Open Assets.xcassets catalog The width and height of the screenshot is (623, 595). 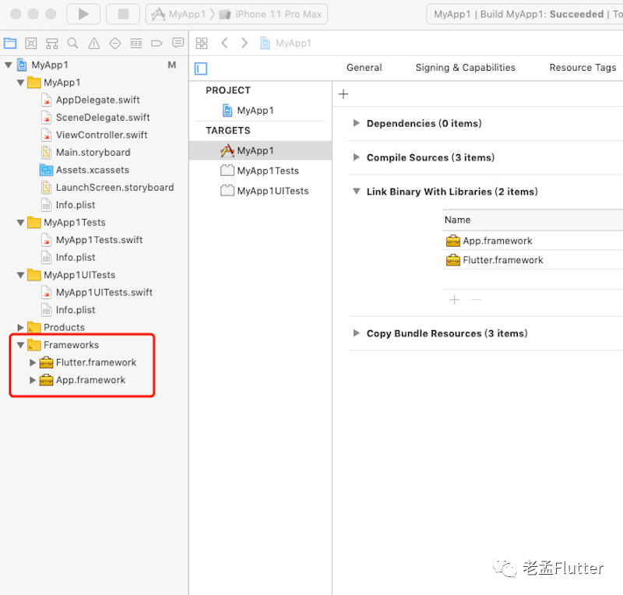[85, 170]
